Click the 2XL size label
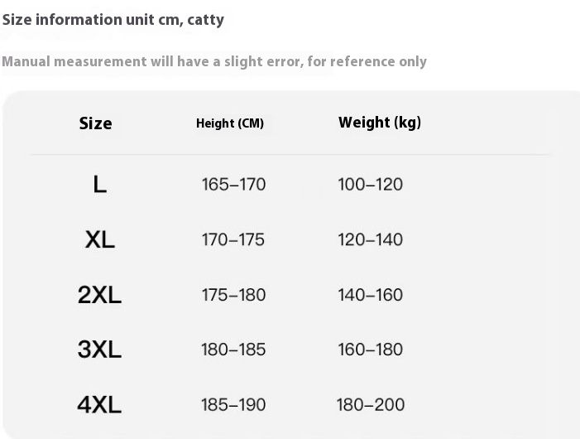Viewport: 580px width, 439px height. coord(99,294)
